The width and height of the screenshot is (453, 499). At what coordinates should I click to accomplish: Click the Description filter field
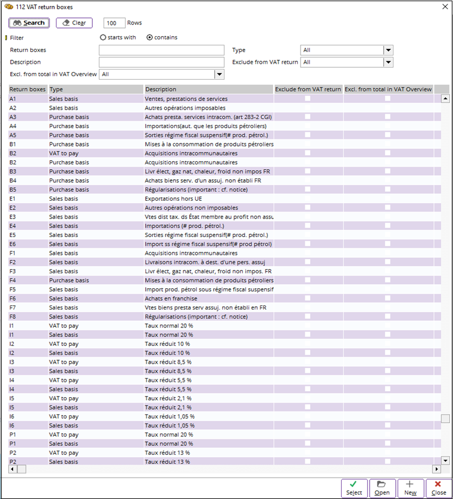coord(161,62)
